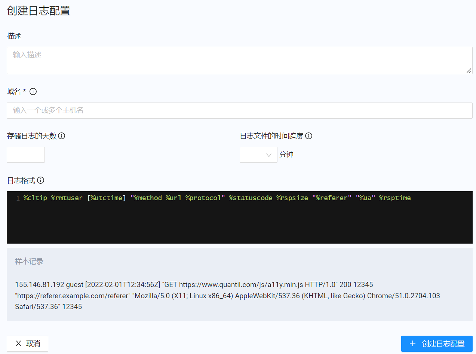Click the info icon beside 日志文件的时间跨度
This screenshot has height=354, width=476.
308,136
